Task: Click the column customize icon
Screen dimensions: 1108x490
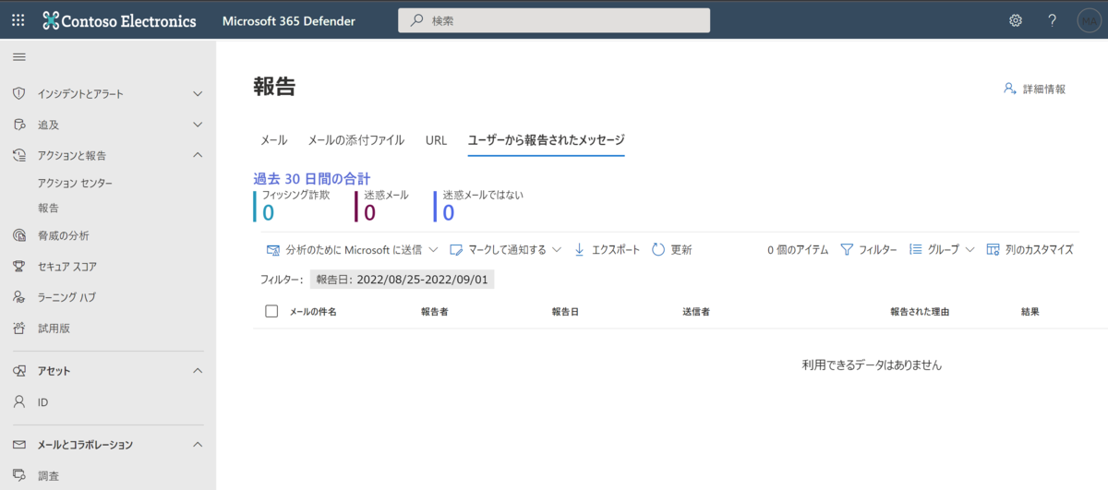Action: point(993,249)
